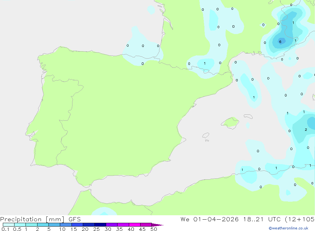Click the '1' value over the eastern Pyrenees
This screenshot has width=315, height=231.
point(204,63)
